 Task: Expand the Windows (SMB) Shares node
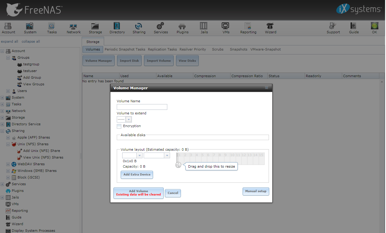[x=8, y=171]
